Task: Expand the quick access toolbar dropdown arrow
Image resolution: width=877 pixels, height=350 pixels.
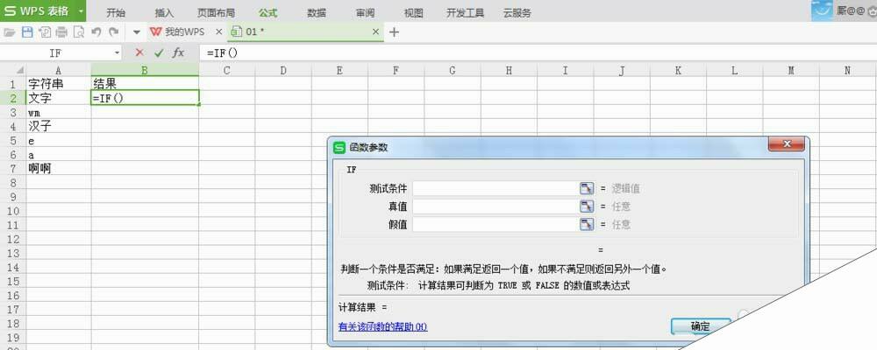Action: [x=136, y=32]
